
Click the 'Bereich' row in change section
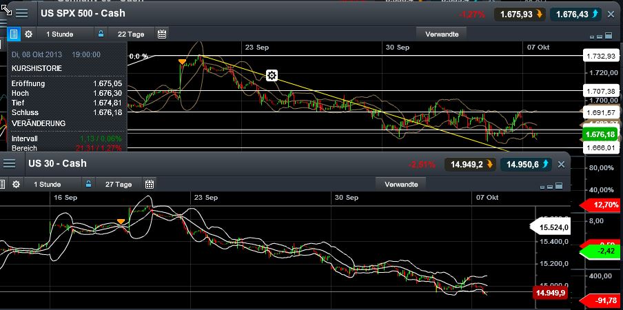67,148
